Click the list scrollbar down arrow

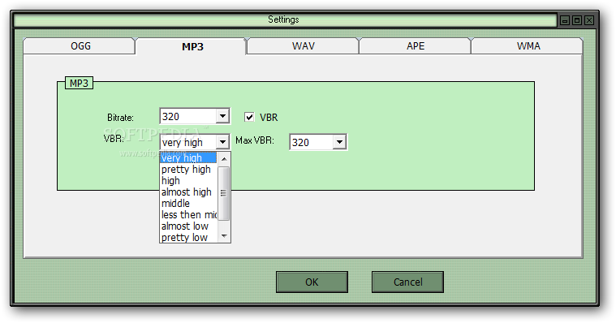[224, 236]
